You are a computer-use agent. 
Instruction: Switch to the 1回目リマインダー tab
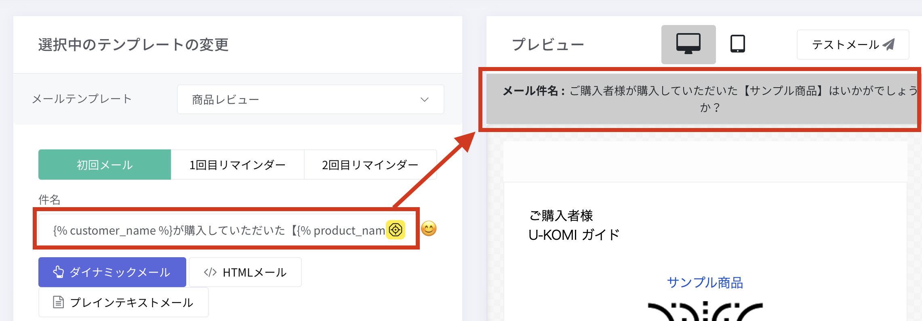237,165
